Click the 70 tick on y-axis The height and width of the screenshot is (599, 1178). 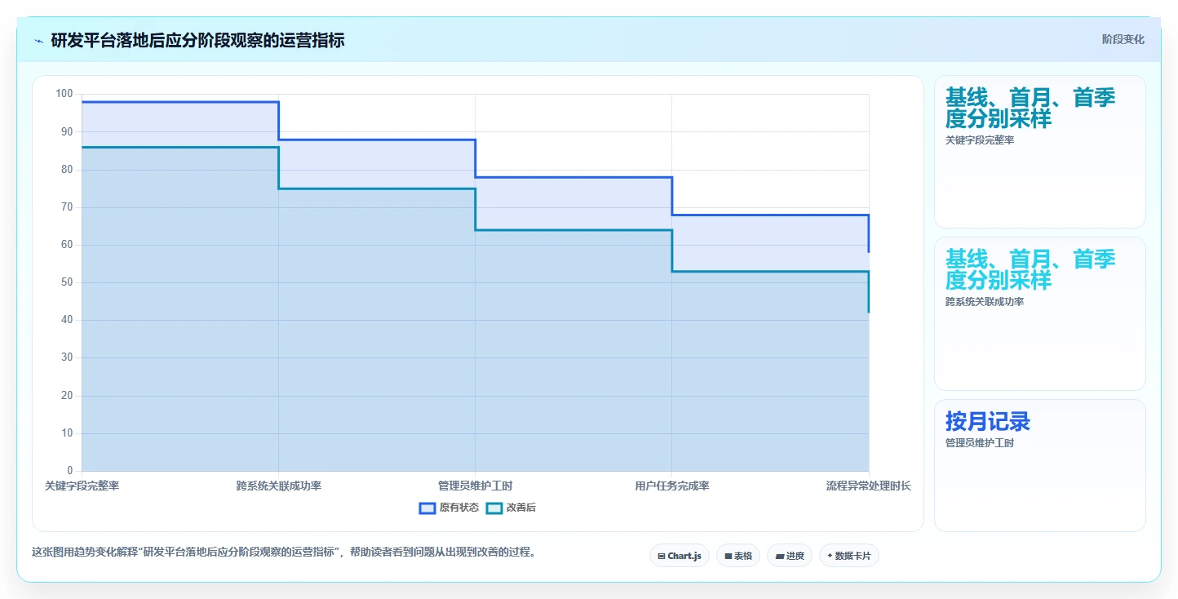(x=67, y=207)
